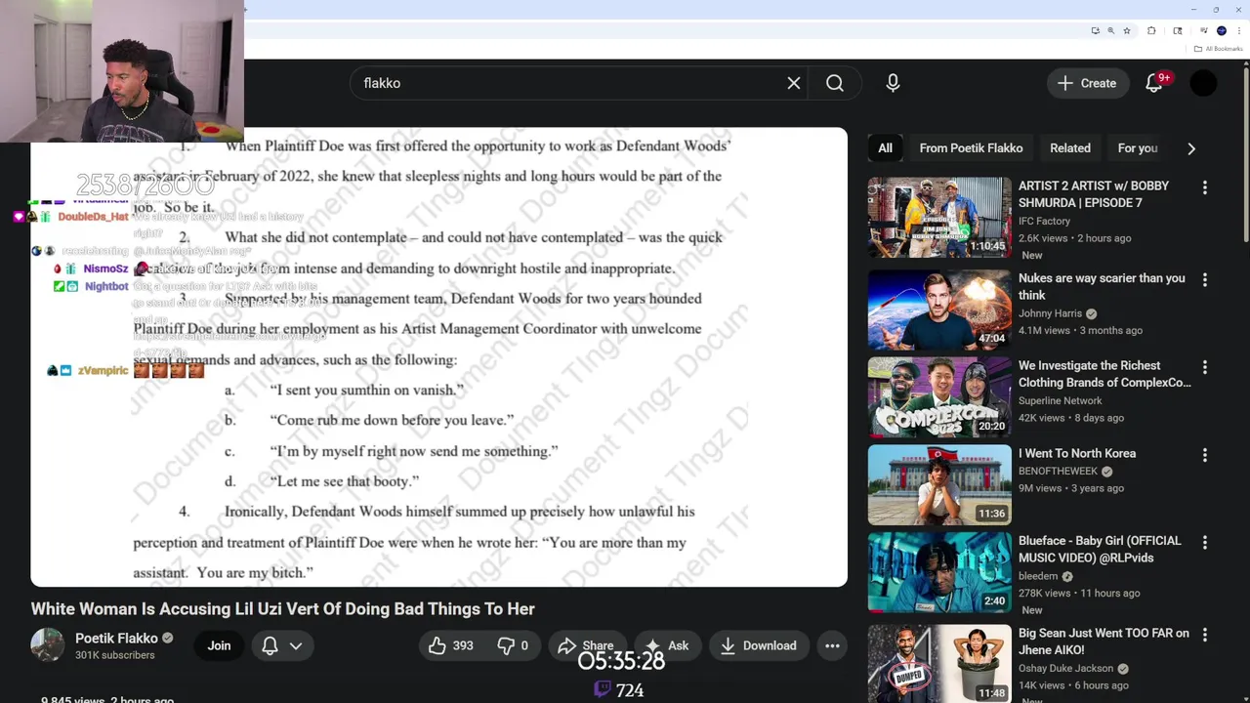Open the Blueface Baby Girl thumbnail
This screenshot has height=703, width=1250.
click(x=939, y=571)
